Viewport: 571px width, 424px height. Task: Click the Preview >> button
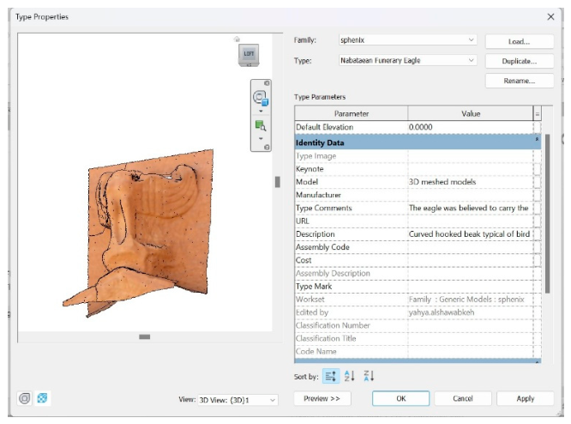[x=322, y=398]
